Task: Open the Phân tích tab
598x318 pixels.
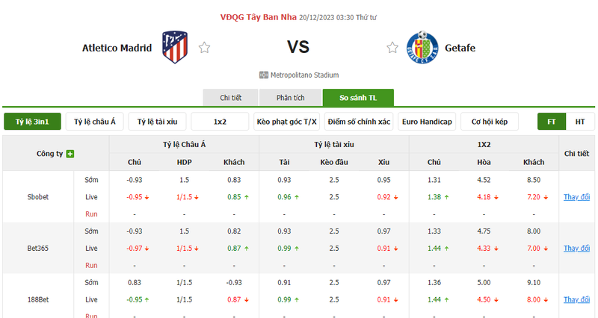Action: click(291, 98)
